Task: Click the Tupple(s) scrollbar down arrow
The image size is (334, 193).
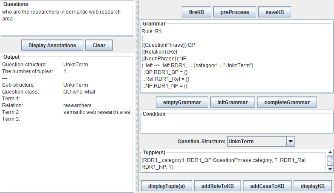Action: [330, 169]
